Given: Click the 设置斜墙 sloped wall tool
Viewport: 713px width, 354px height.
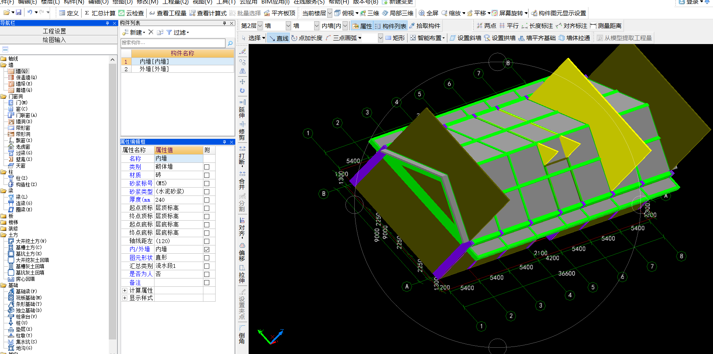Looking at the screenshot, I should coord(465,38).
